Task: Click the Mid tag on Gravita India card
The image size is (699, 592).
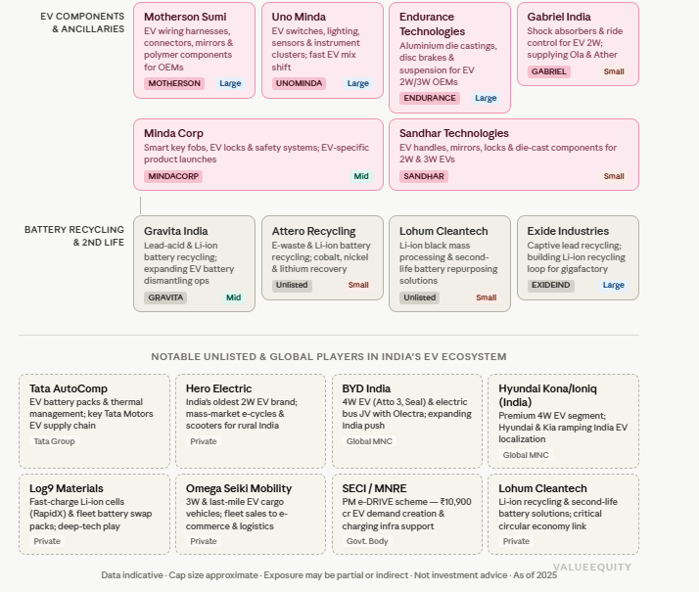Action: coord(233,297)
